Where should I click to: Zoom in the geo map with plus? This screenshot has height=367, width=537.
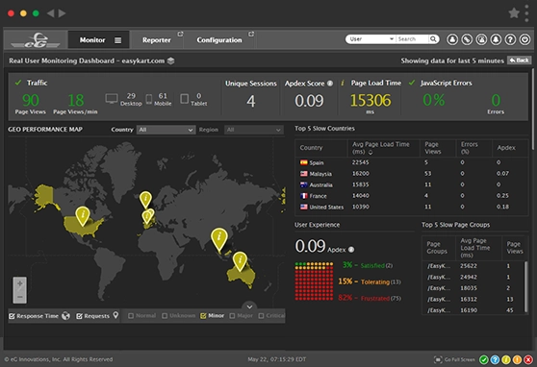(x=20, y=283)
